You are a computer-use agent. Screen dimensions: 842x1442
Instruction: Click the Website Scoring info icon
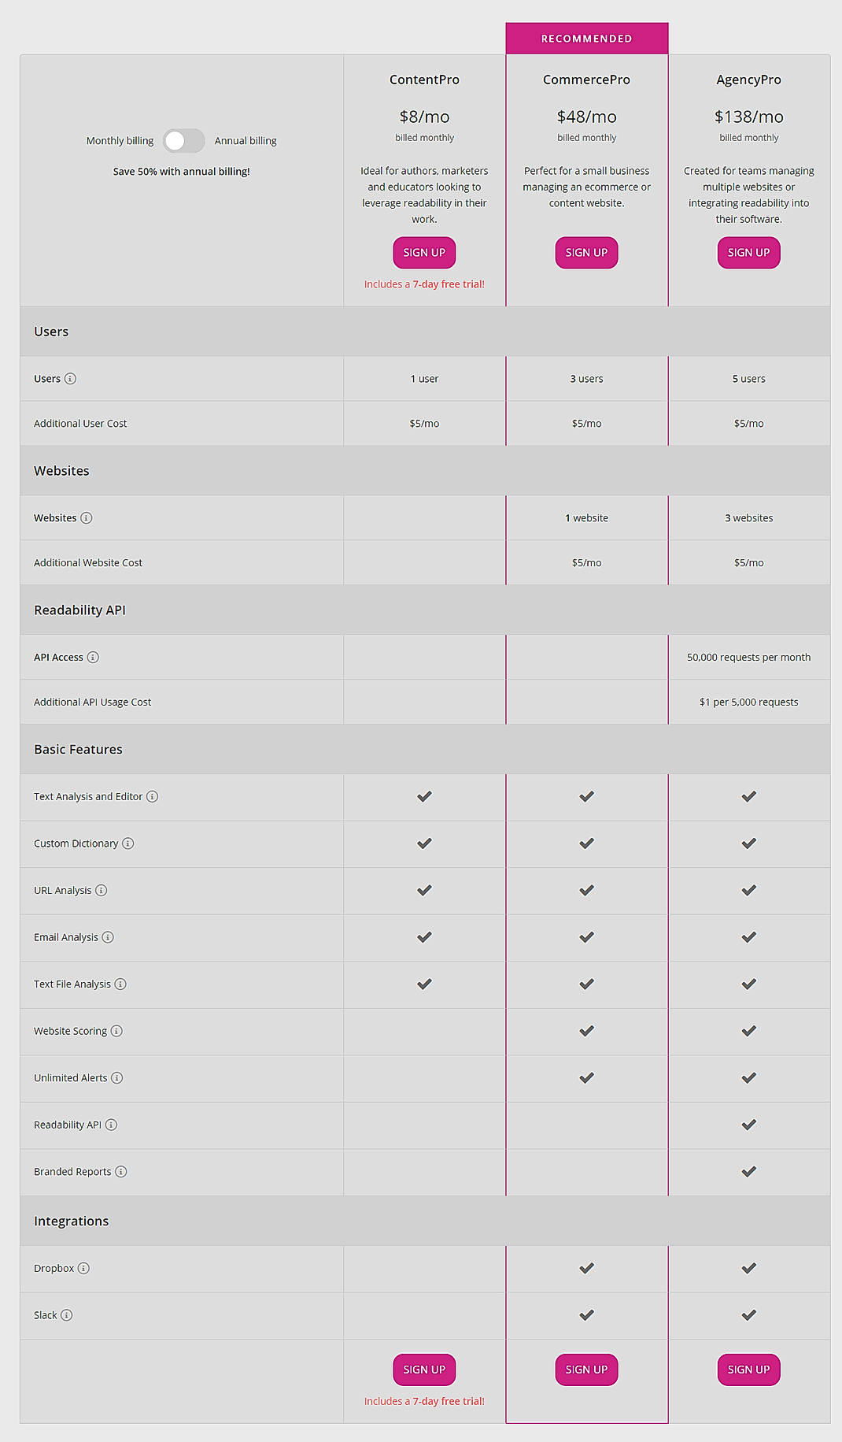coord(116,1031)
